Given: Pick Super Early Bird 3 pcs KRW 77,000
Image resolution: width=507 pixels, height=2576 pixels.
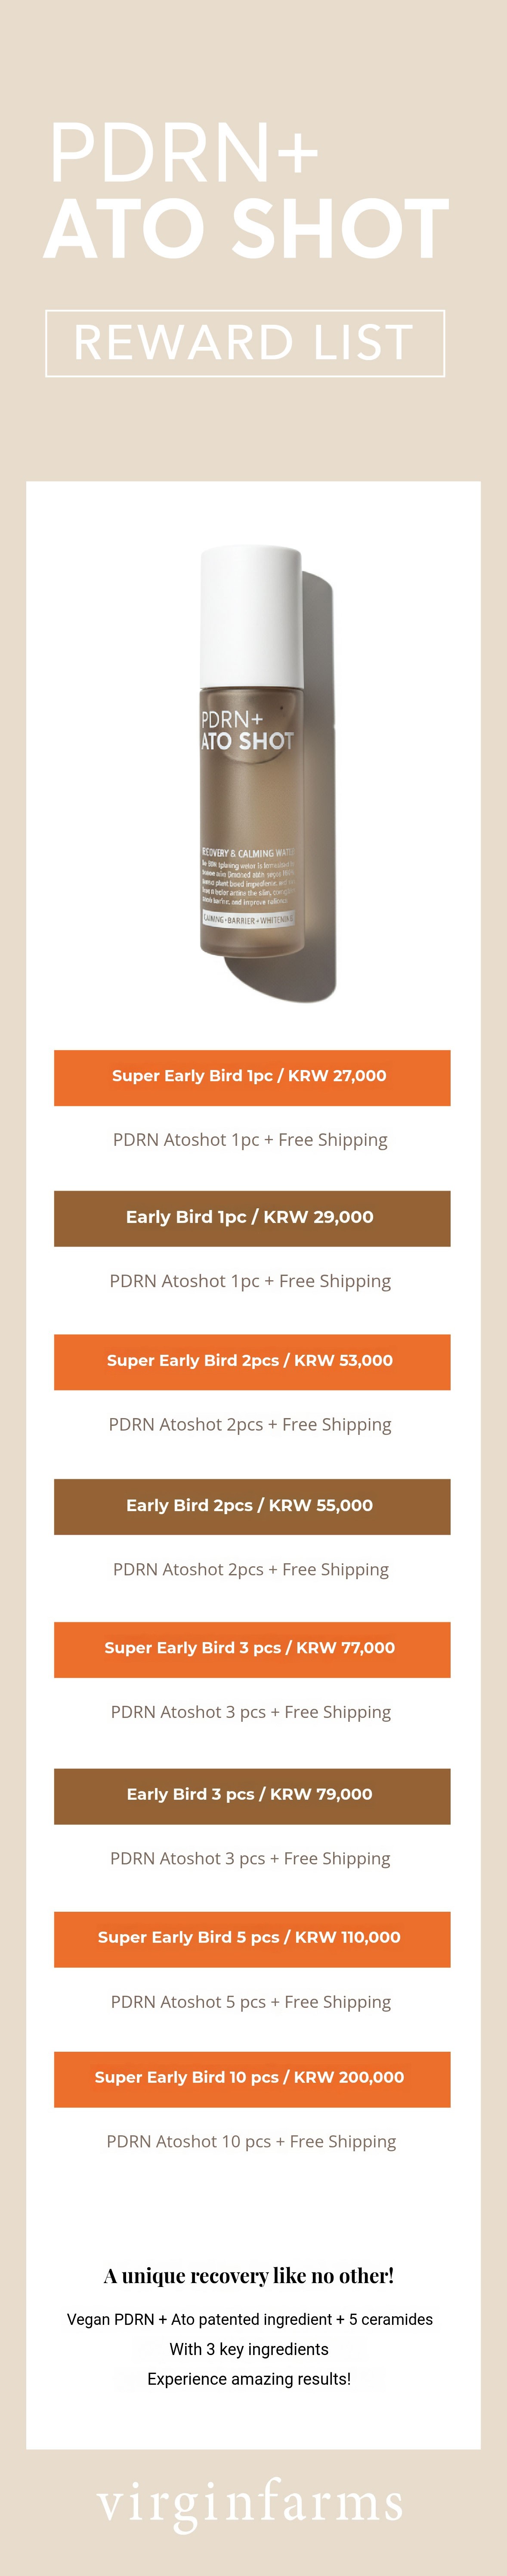Looking at the screenshot, I should [x=252, y=1649].
